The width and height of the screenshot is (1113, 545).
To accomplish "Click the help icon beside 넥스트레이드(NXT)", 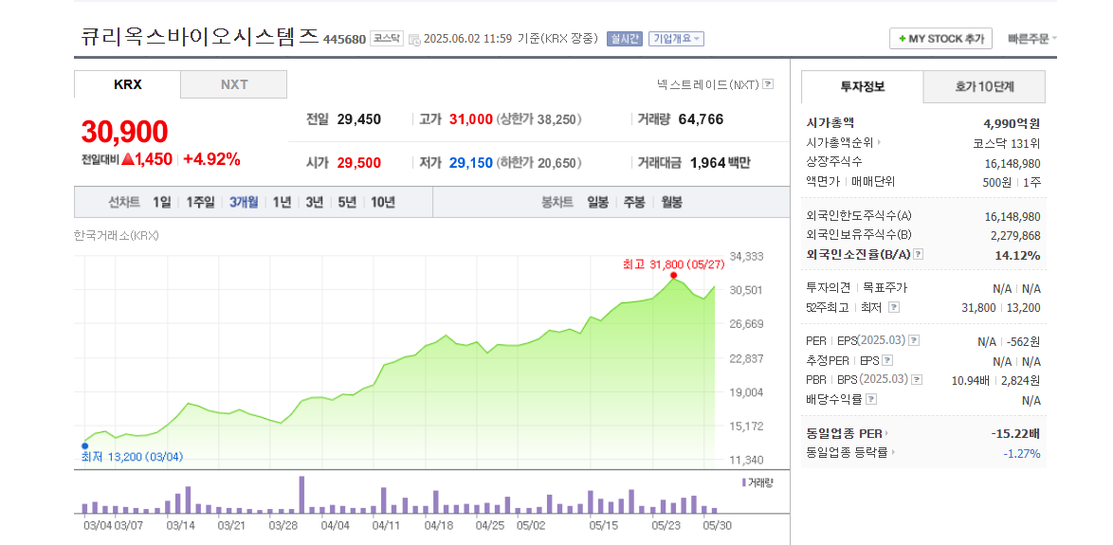I will (768, 84).
